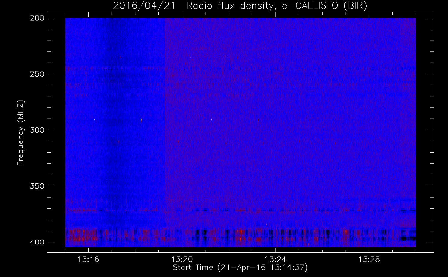Viewport: 448px width, 277px height.
Task: Click the 'Frequency (MHZ)' axis label
Action: [21, 133]
